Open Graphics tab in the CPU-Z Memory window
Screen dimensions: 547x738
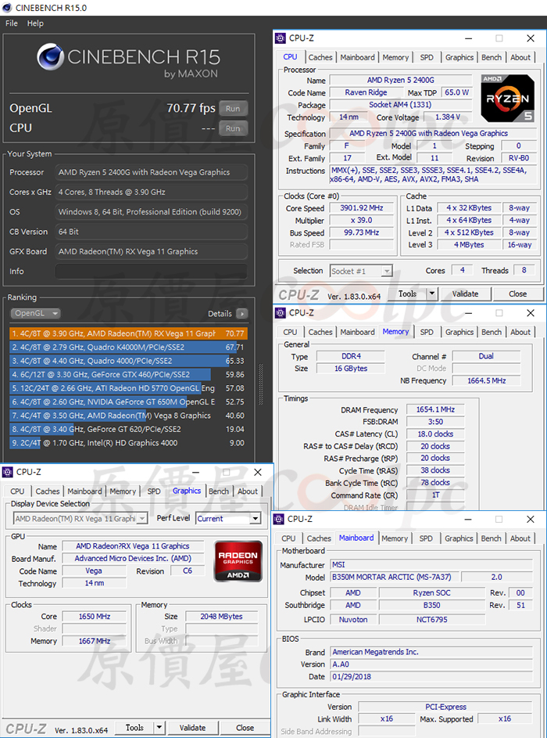(459, 332)
